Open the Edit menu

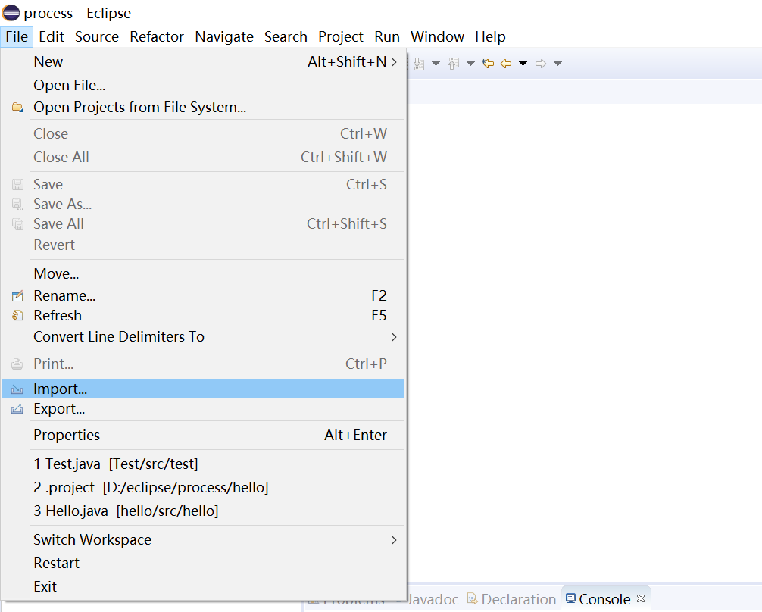tap(52, 36)
